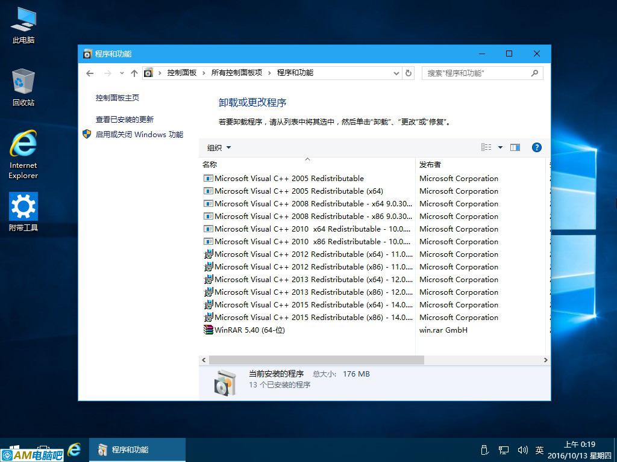Image resolution: width=617 pixels, height=462 pixels.
Task: Click the network tray icon
Action: 504,450
